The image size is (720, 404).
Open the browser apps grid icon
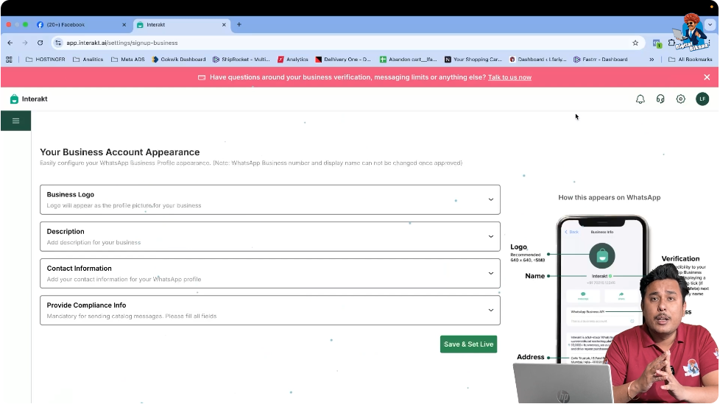point(9,59)
